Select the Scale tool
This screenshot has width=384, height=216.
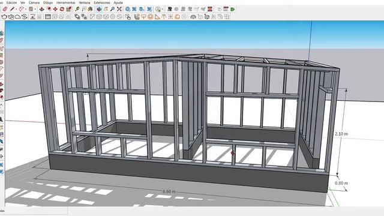(x=69, y=10)
